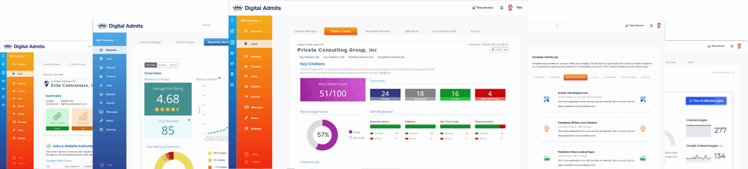Click search field in Campaign Activity Log window
This screenshot has height=169, width=748.
coord(545,26)
